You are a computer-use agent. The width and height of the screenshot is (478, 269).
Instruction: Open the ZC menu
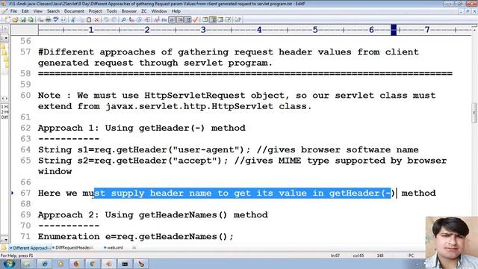coord(144,11)
